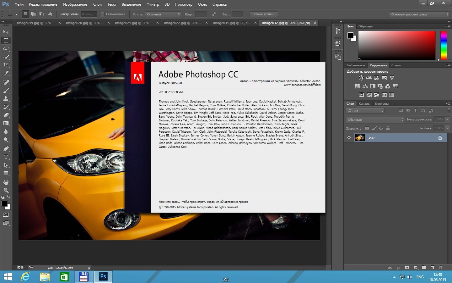Add a Photo Filter adjustment
This screenshot has height=283, width=452.
click(x=380, y=86)
